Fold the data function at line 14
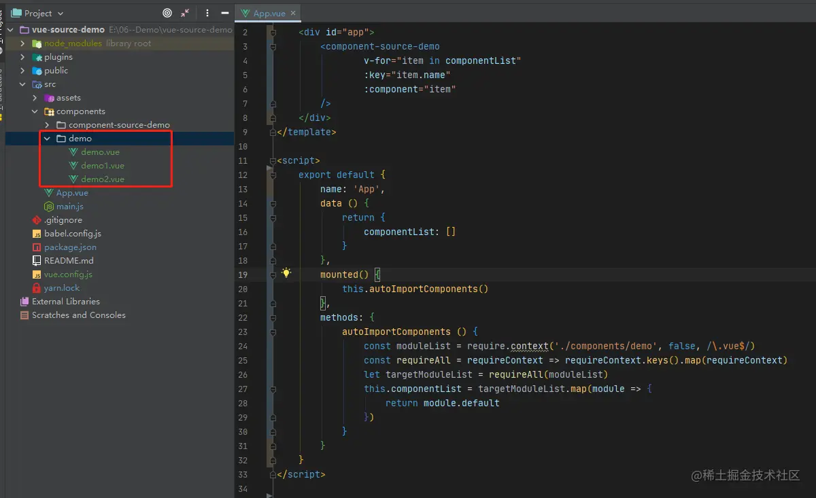Screen dimensions: 816x498 tap(273, 203)
